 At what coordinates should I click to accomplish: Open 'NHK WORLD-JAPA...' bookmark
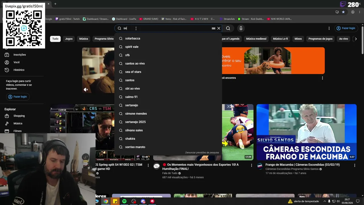coord(279,19)
